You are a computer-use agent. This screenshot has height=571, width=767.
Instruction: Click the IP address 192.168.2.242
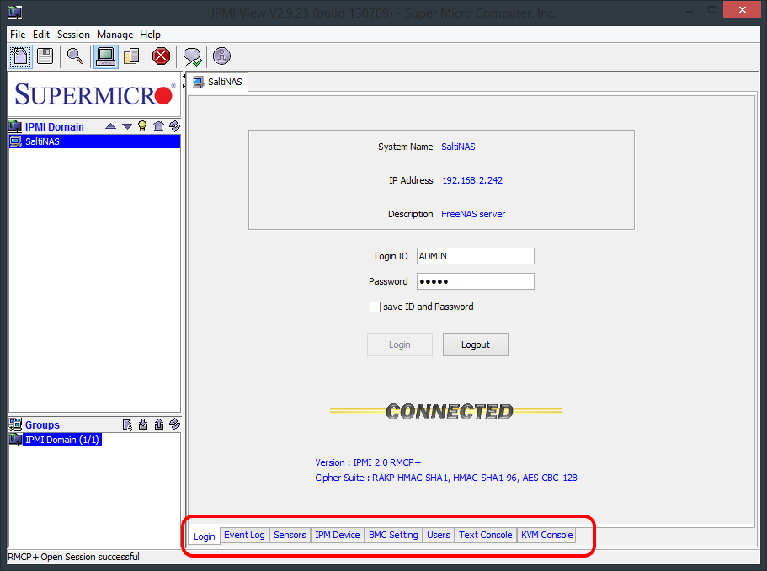472,180
